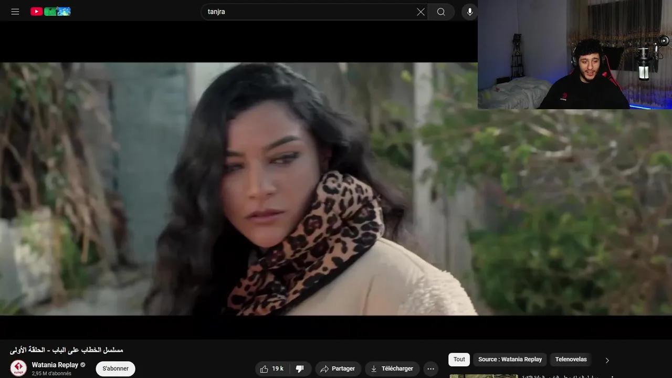The image size is (672, 378).
Task: Click the Arabic video title text
Action: point(67,350)
